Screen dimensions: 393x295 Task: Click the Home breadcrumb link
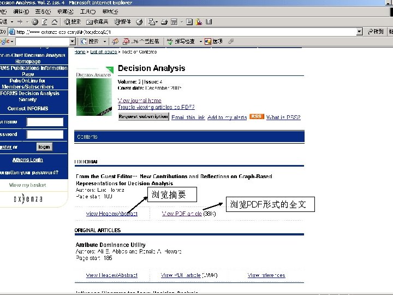point(80,52)
